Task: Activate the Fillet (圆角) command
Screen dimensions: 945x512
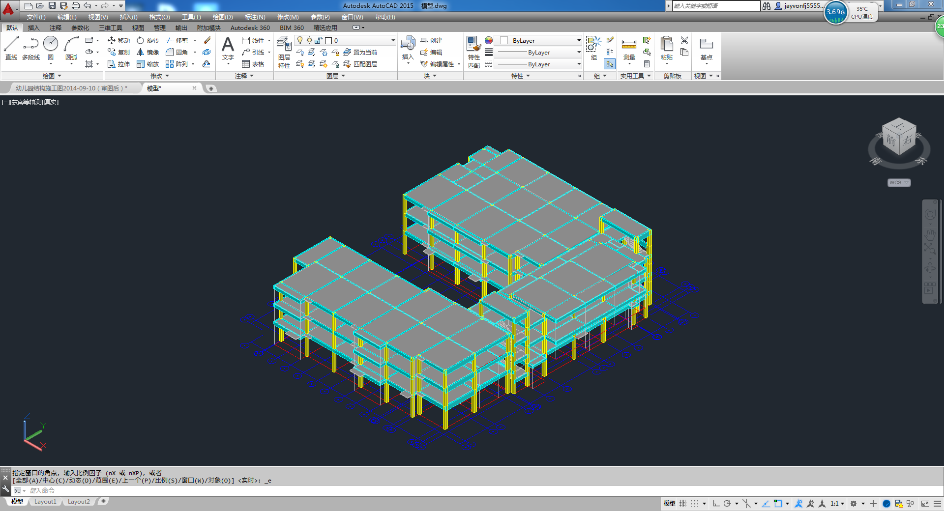Action: coord(177,52)
